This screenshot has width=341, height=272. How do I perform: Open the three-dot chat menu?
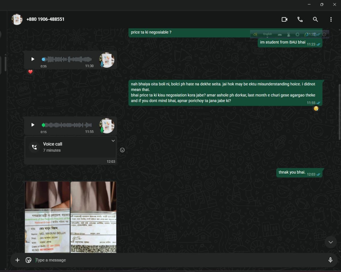click(331, 19)
